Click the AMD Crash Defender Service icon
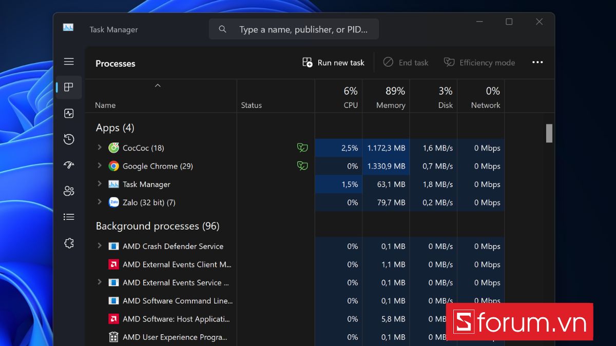Image resolution: width=616 pixels, height=346 pixels. [113, 246]
